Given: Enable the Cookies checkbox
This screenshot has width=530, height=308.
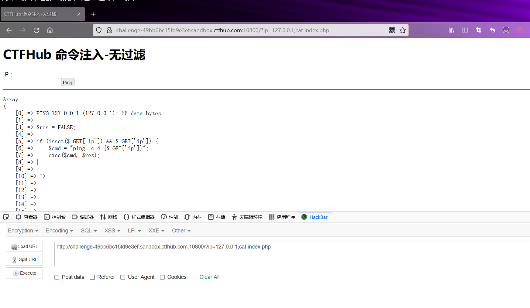Looking at the screenshot, I should (x=162, y=277).
